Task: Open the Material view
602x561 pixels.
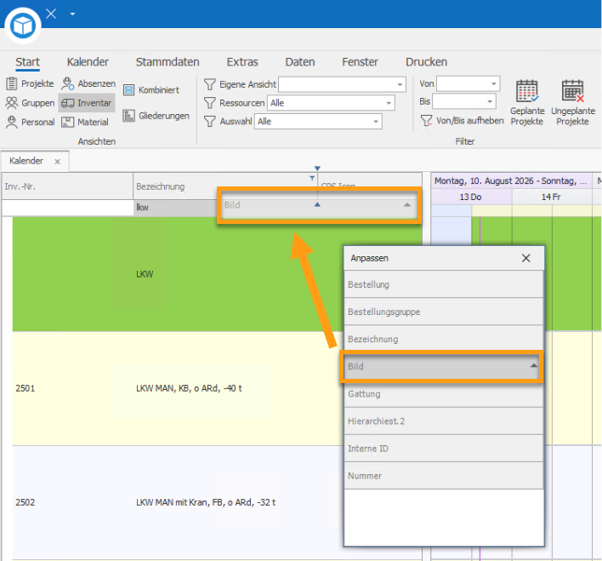Action: [85, 122]
